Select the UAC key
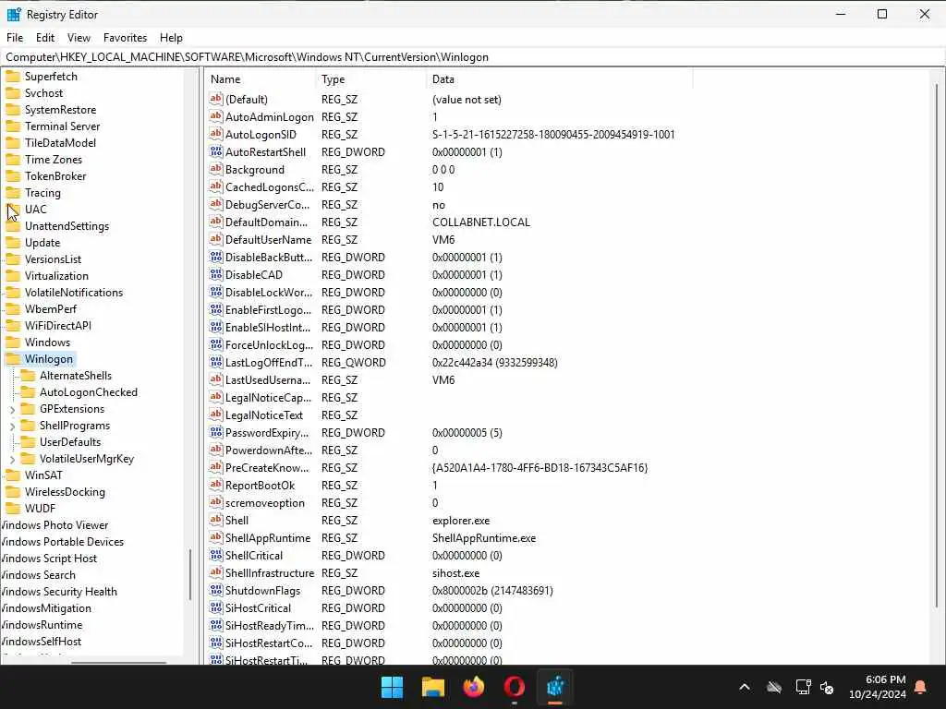 click(36, 210)
